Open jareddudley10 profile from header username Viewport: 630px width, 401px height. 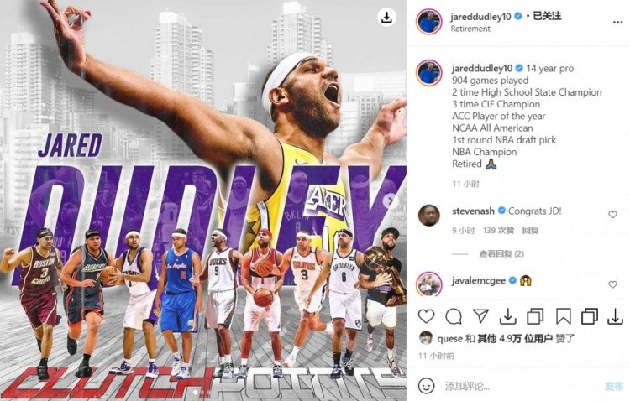coord(480,17)
